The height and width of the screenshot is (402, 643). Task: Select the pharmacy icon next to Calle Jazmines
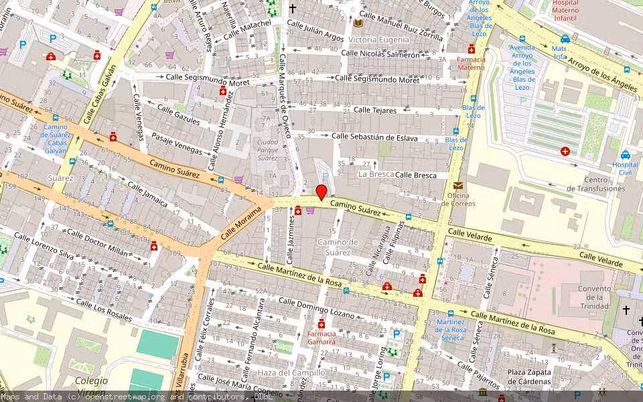(x=299, y=211)
